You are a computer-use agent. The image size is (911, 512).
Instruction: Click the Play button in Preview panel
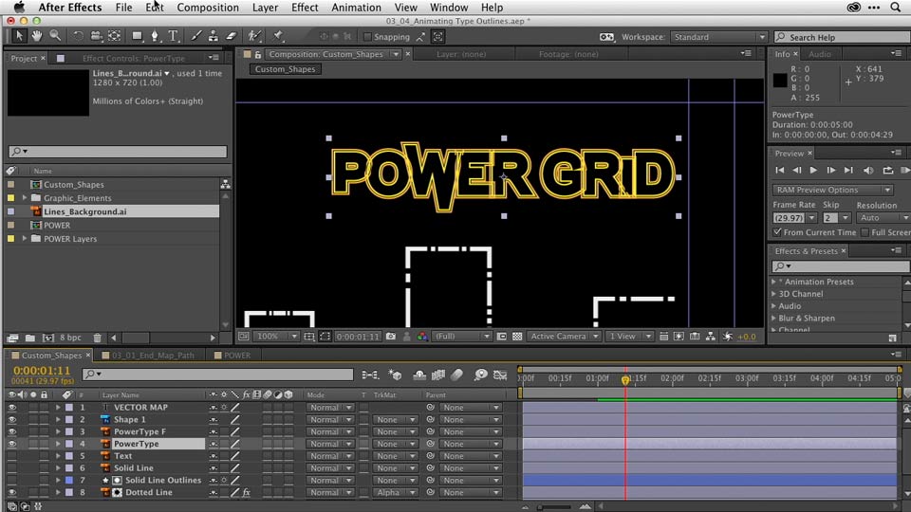[x=813, y=171]
